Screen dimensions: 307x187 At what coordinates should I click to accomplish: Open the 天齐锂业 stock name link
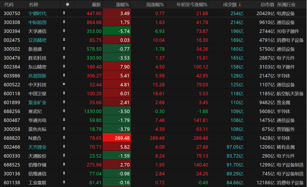click(37, 147)
